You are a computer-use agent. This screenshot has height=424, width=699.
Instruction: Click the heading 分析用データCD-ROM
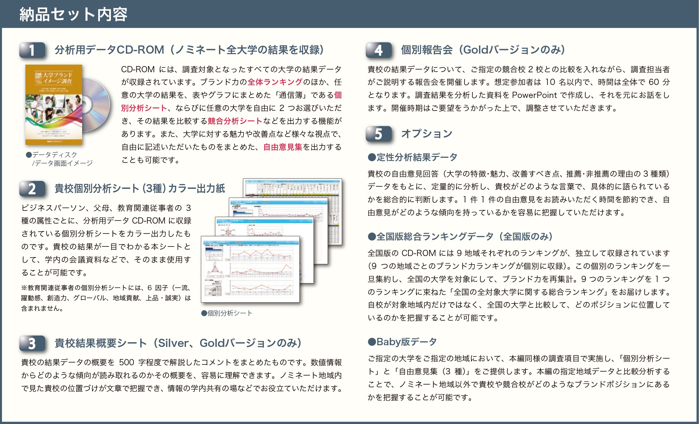pos(109,50)
